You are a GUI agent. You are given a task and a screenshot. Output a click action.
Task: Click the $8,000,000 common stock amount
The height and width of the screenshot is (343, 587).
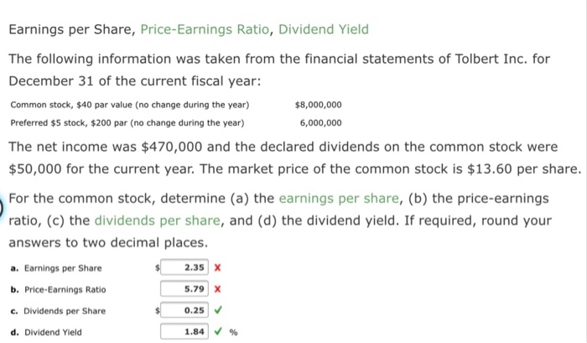(318, 105)
